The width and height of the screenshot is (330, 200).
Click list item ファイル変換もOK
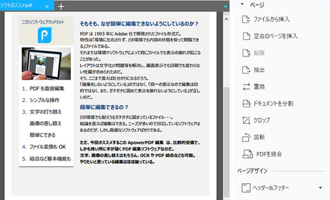[47, 147]
